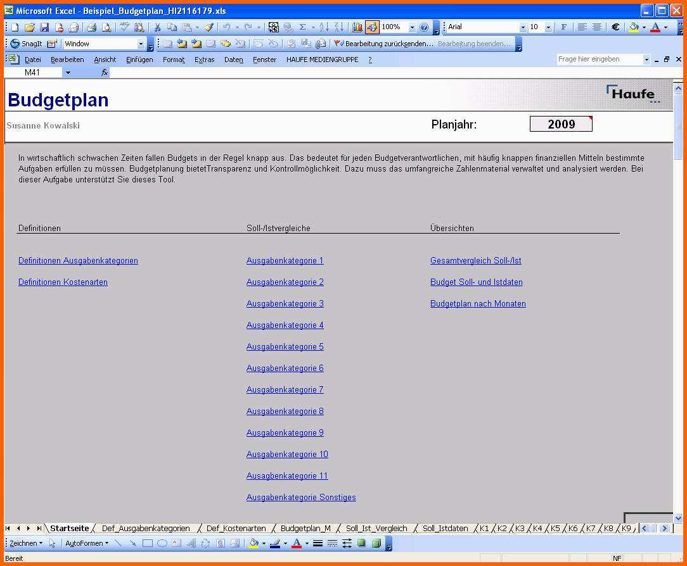This screenshot has height=566, width=687.
Task: Click the SnagIt capture icon
Action: [x=26, y=44]
